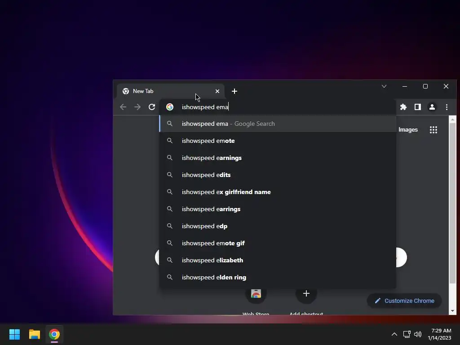The image size is (460, 345).
Task: Click the Google logo in address bar
Action: pos(170,107)
